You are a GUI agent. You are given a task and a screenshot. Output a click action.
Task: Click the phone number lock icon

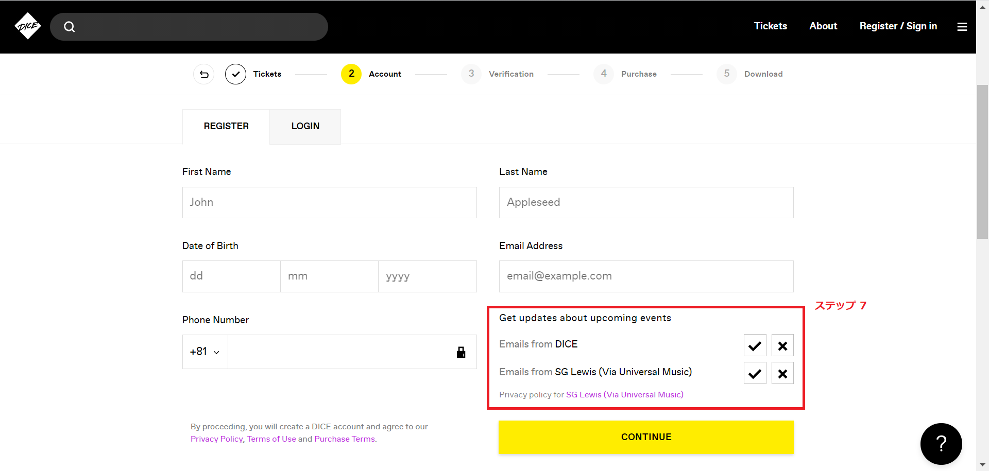461,352
